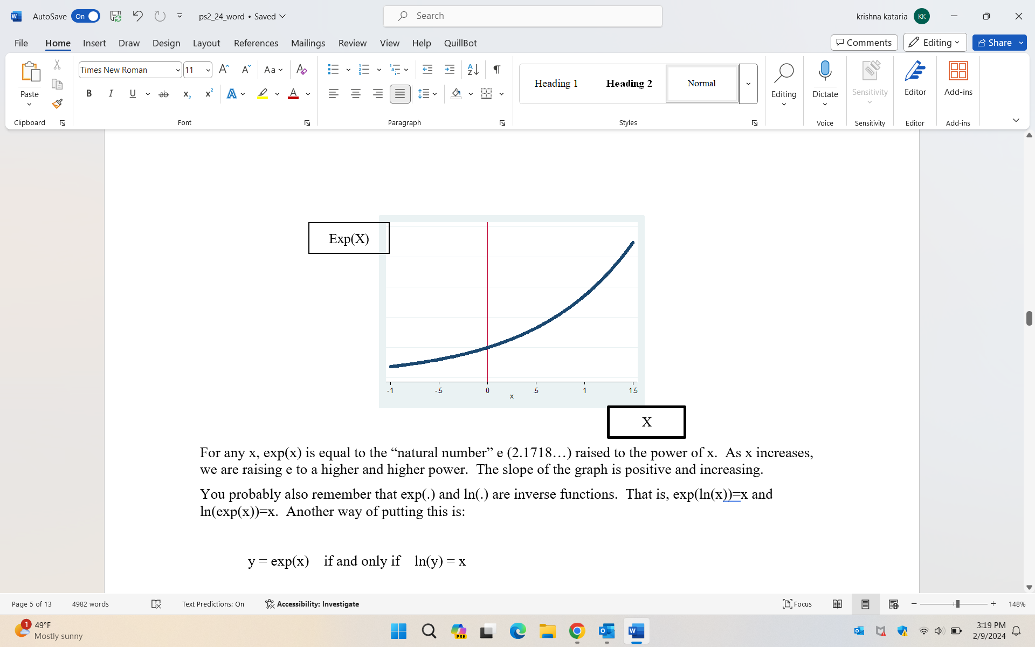Click the Clear All Formatting icon
Screen dimensions: 1035x647
click(x=301, y=70)
